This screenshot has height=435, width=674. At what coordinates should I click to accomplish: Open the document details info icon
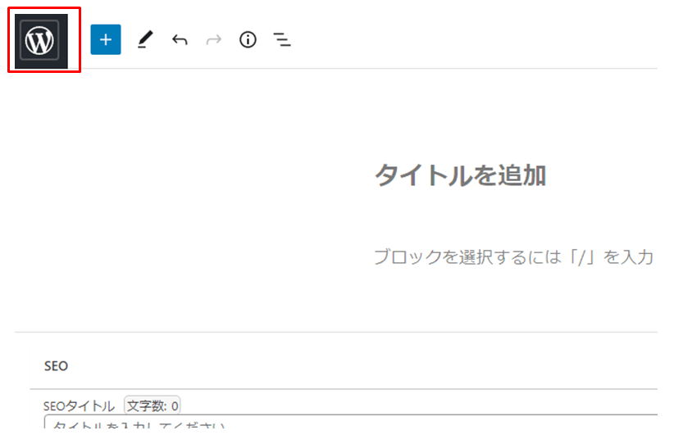pos(248,40)
